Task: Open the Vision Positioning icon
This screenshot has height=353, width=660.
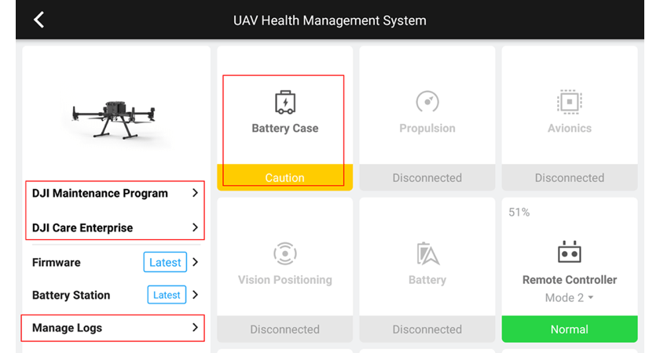Action: pos(285,253)
